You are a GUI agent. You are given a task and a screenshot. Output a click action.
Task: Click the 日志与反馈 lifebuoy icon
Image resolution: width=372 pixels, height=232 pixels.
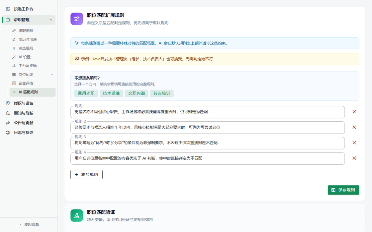pyautogui.click(x=8, y=133)
